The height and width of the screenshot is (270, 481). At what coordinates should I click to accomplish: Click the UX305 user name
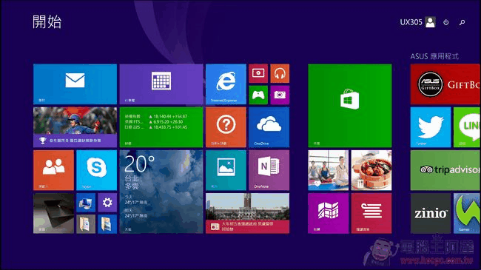[411, 22]
